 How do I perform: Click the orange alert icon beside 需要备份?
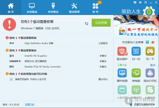click(x=7, y=50)
